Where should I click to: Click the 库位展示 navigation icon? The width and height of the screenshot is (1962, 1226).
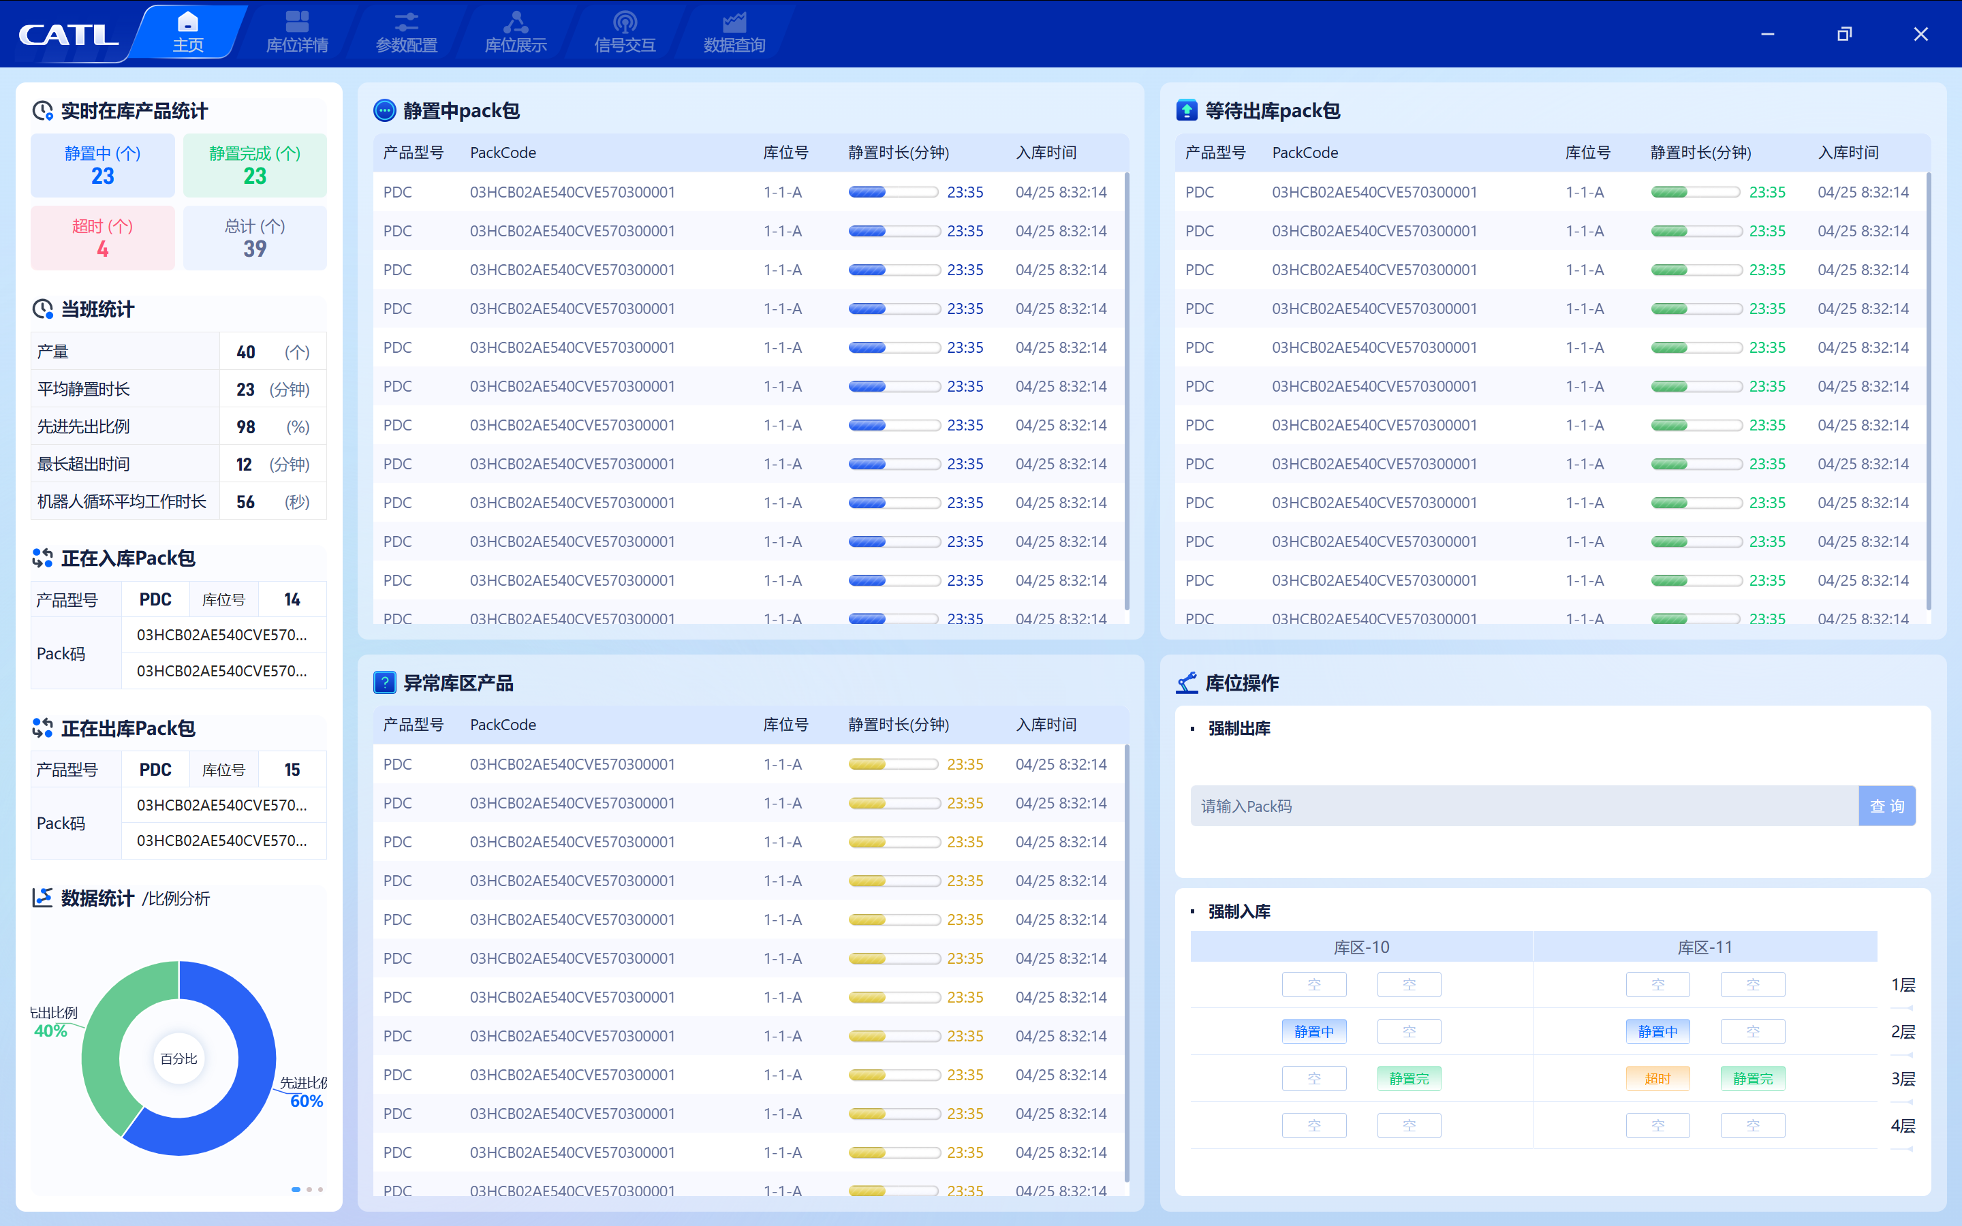coord(516,22)
